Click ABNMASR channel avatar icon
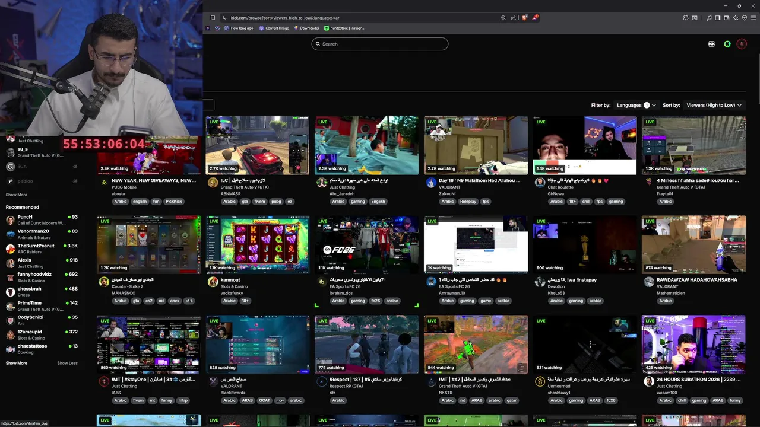 213,183
